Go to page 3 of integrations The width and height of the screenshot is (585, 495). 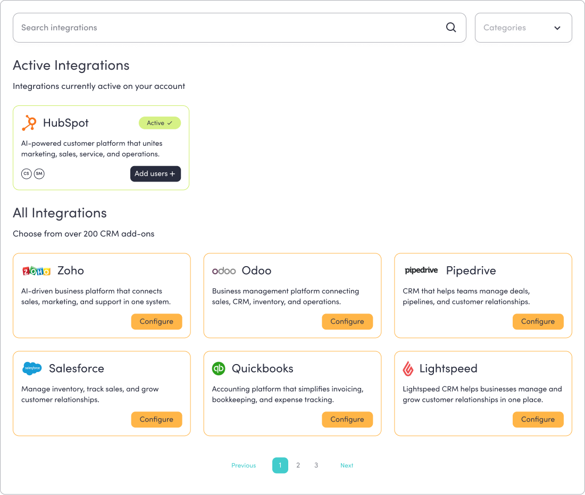[316, 465]
